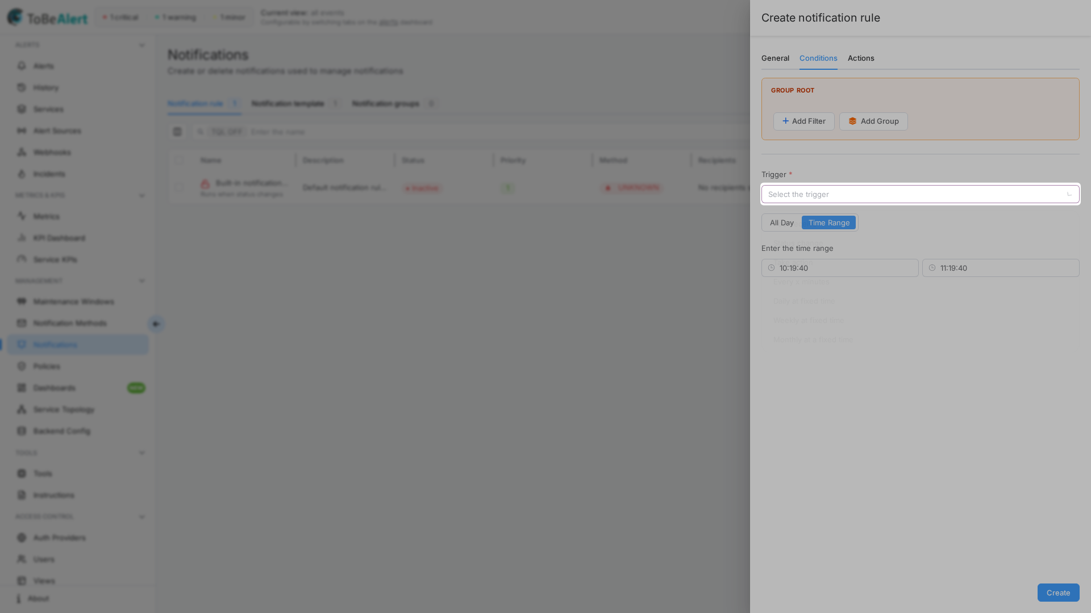Viewport: 1091px width, 613px height.
Task: Open Policies icon in sidebar
Action: pos(22,366)
